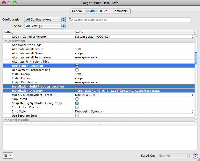This screenshot has width=200, height=161.
Task: Switch to the General tab
Action: click(77, 11)
